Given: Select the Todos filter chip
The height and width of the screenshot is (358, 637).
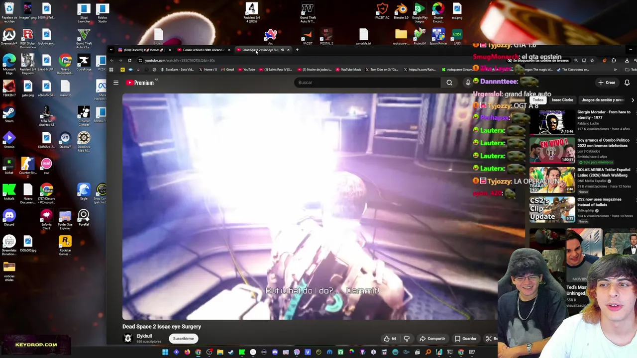Looking at the screenshot, I should point(538,100).
